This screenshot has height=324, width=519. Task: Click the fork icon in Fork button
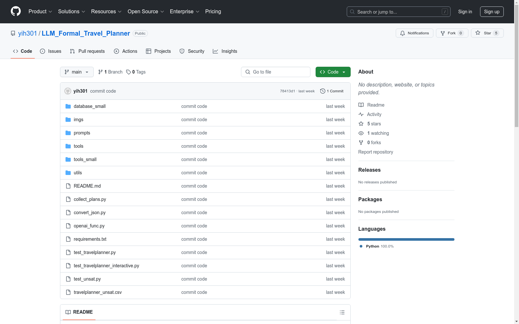pyautogui.click(x=443, y=33)
